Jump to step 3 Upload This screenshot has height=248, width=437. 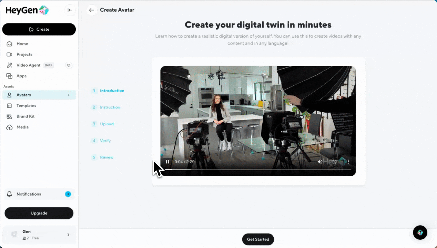click(x=106, y=124)
